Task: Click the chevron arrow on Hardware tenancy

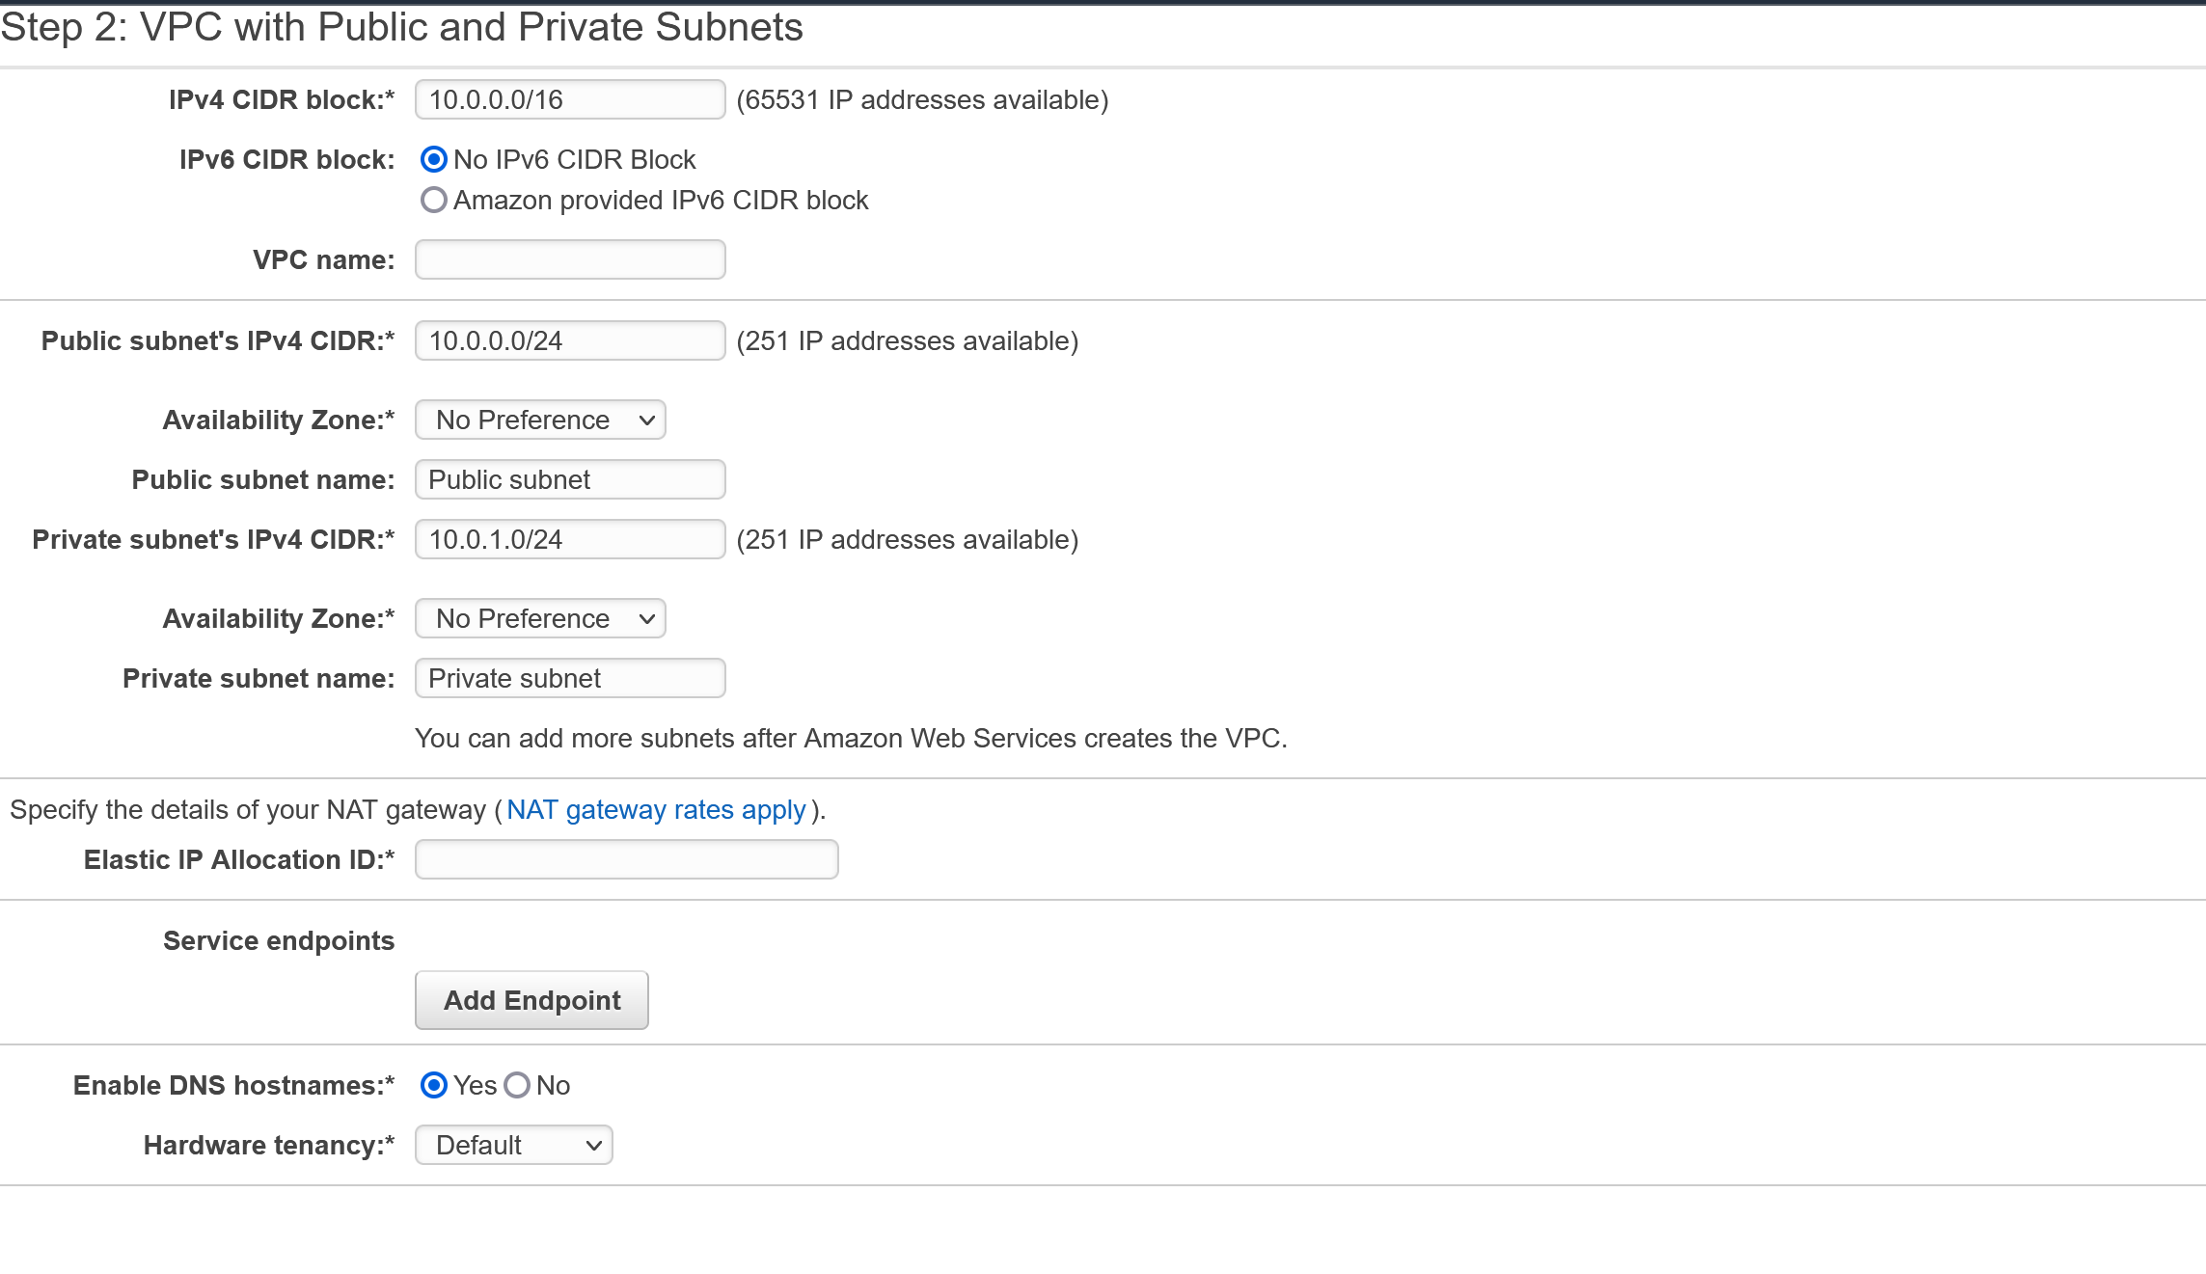Action: pos(594,1145)
